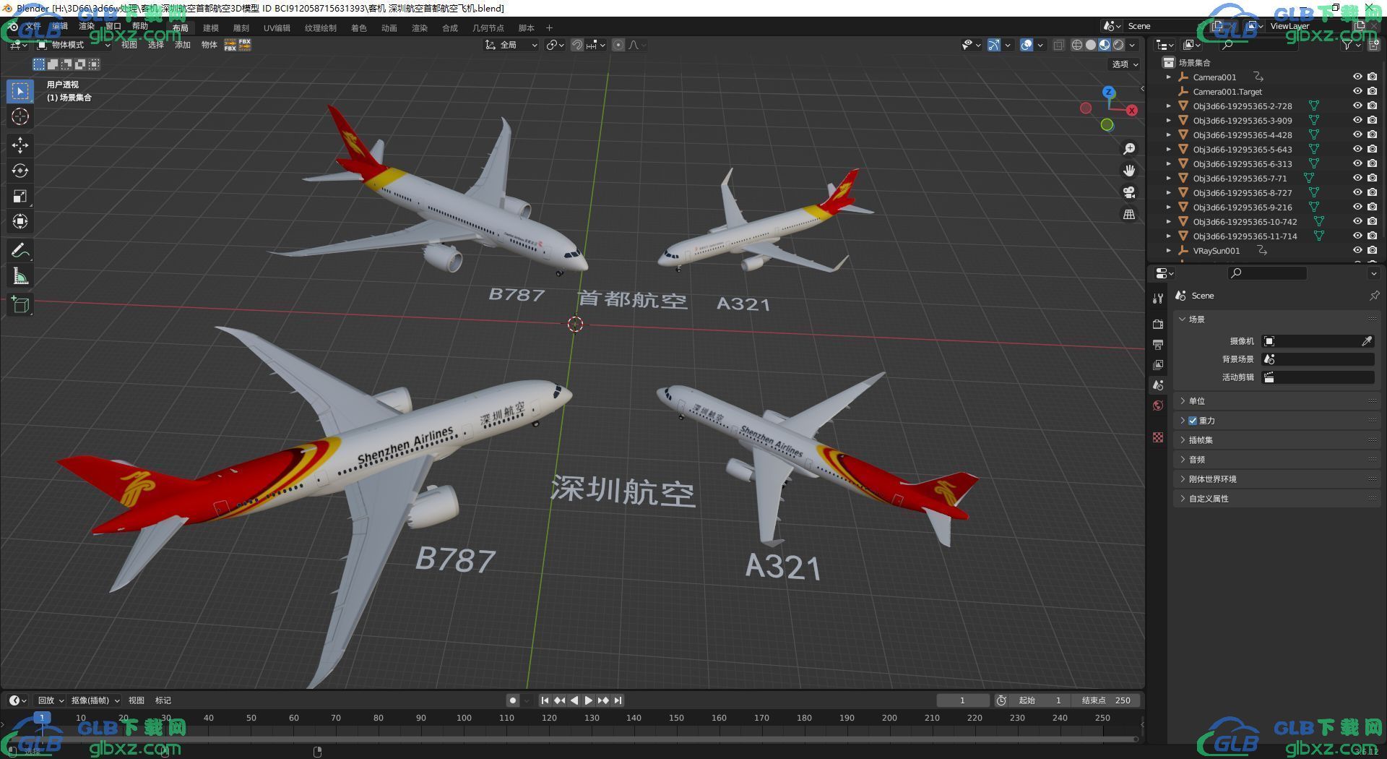Hide Obj3d66-19295365-2-728 with its eye icon
Screen dimensions: 1387x759
pyautogui.click(x=1357, y=106)
